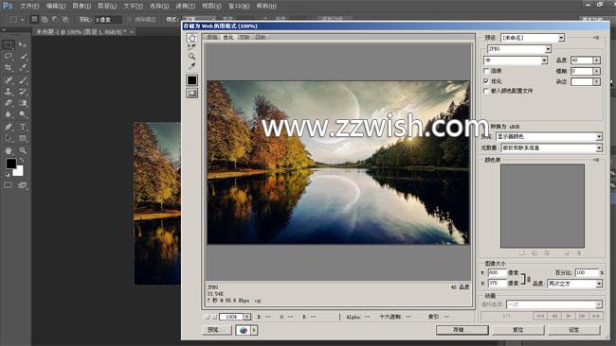This screenshot has height=346, width=616.
Task: Open the 元数据 metadata dropdown
Action: point(552,147)
